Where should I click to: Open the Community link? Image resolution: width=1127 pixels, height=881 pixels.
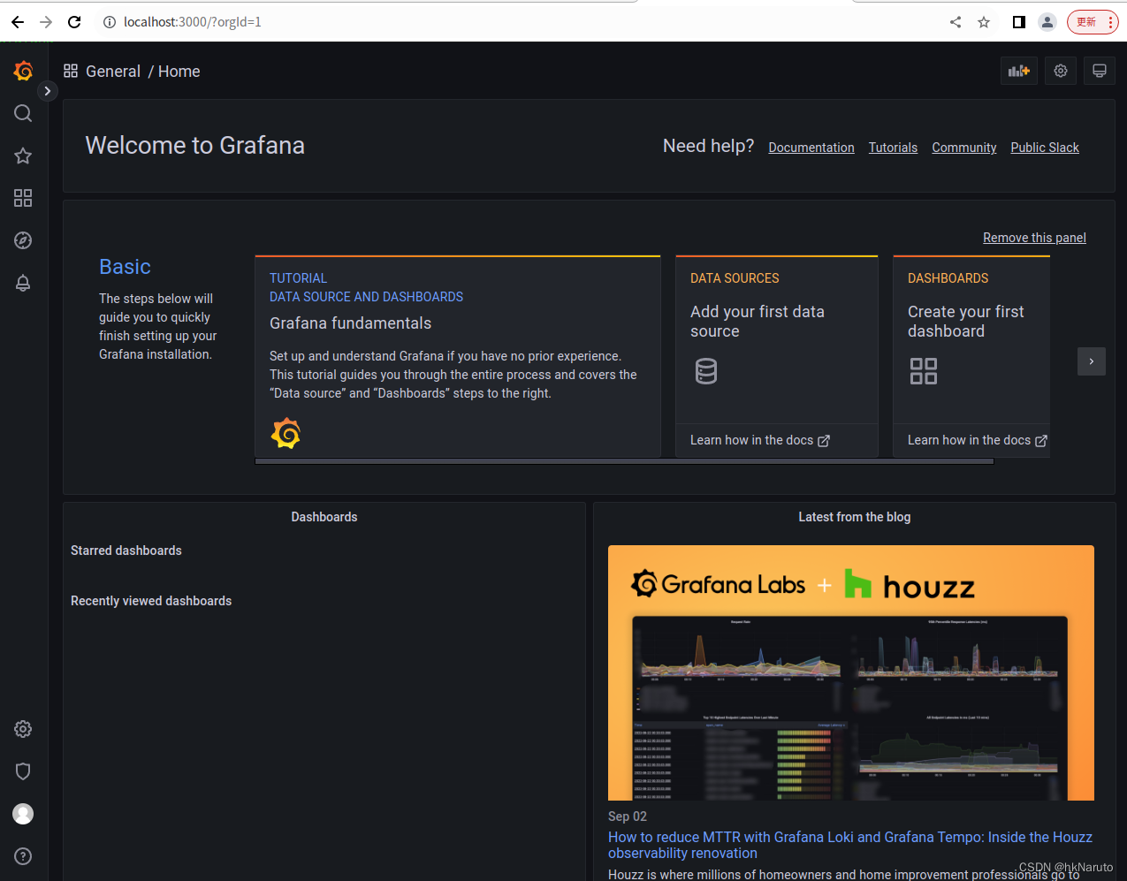(x=964, y=148)
